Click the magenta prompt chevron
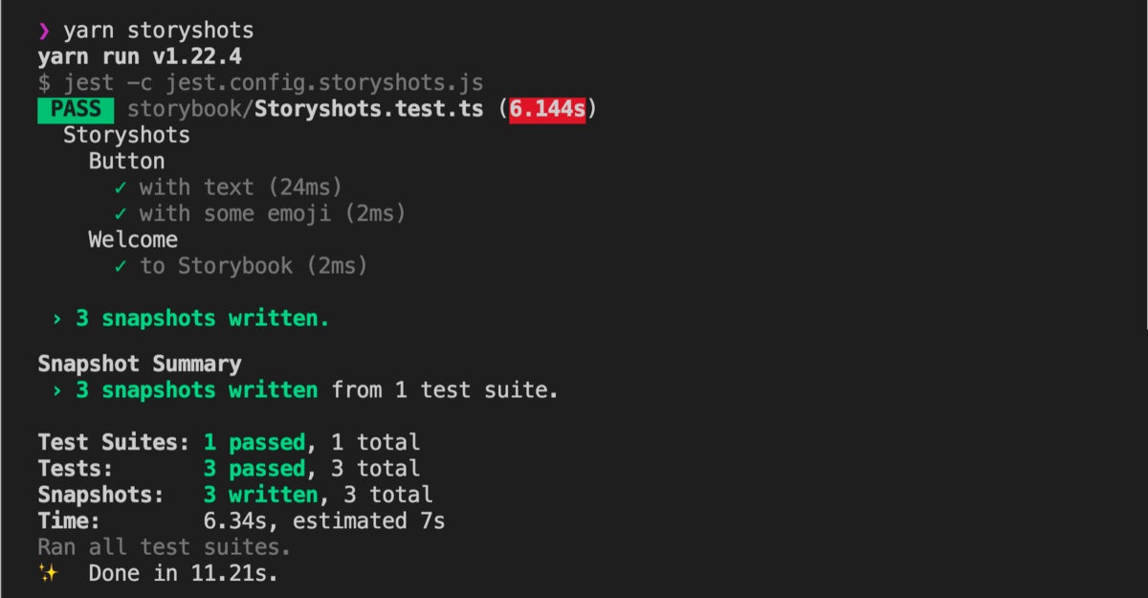The height and width of the screenshot is (598, 1148). click(44, 32)
